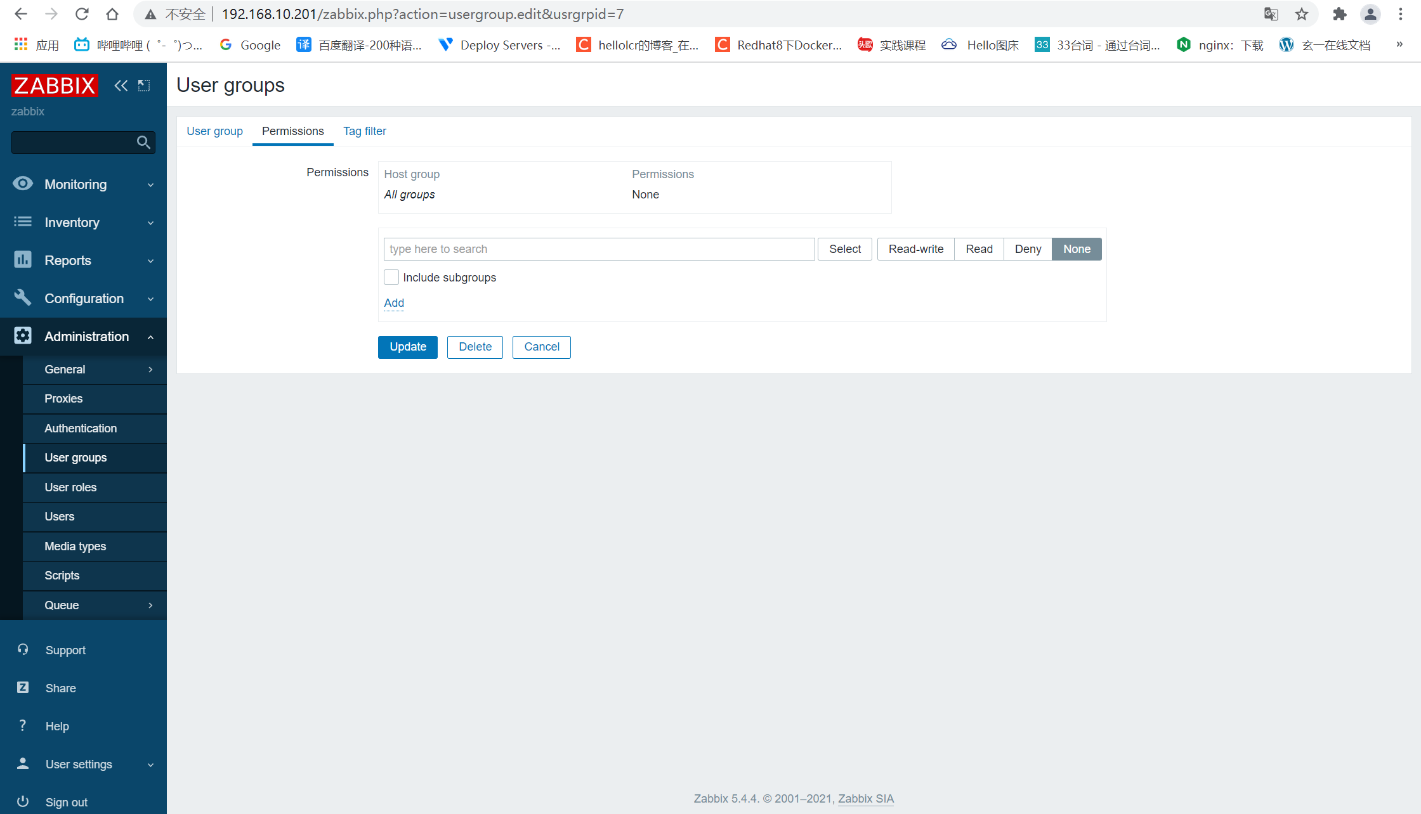The width and height of the screenshot is (1421, 814).
Task: Bookmark this page with star icon
Action: (1302, 14)
